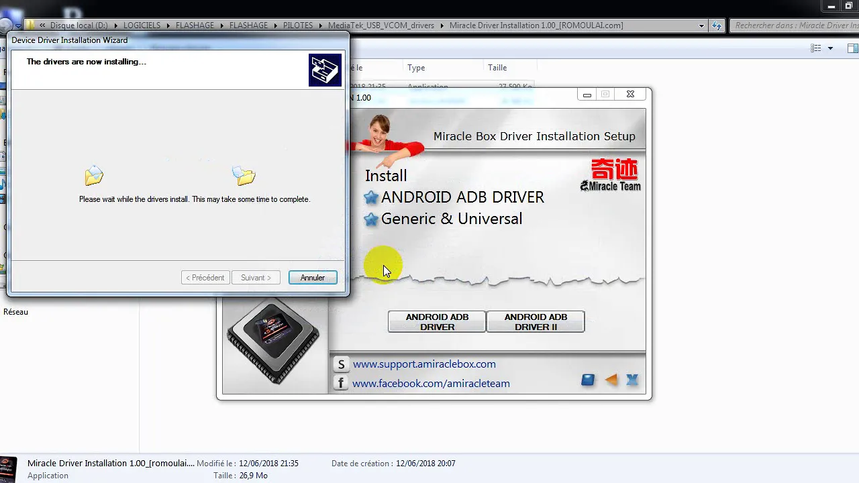Click the chip image in Miracle setup
The image size is (859, 483).
(x=274, y=342)
